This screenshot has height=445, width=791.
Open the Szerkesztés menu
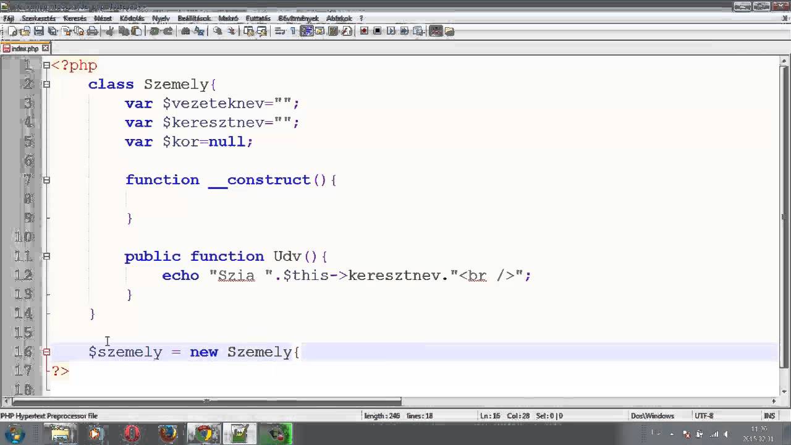tap(38, 19)
